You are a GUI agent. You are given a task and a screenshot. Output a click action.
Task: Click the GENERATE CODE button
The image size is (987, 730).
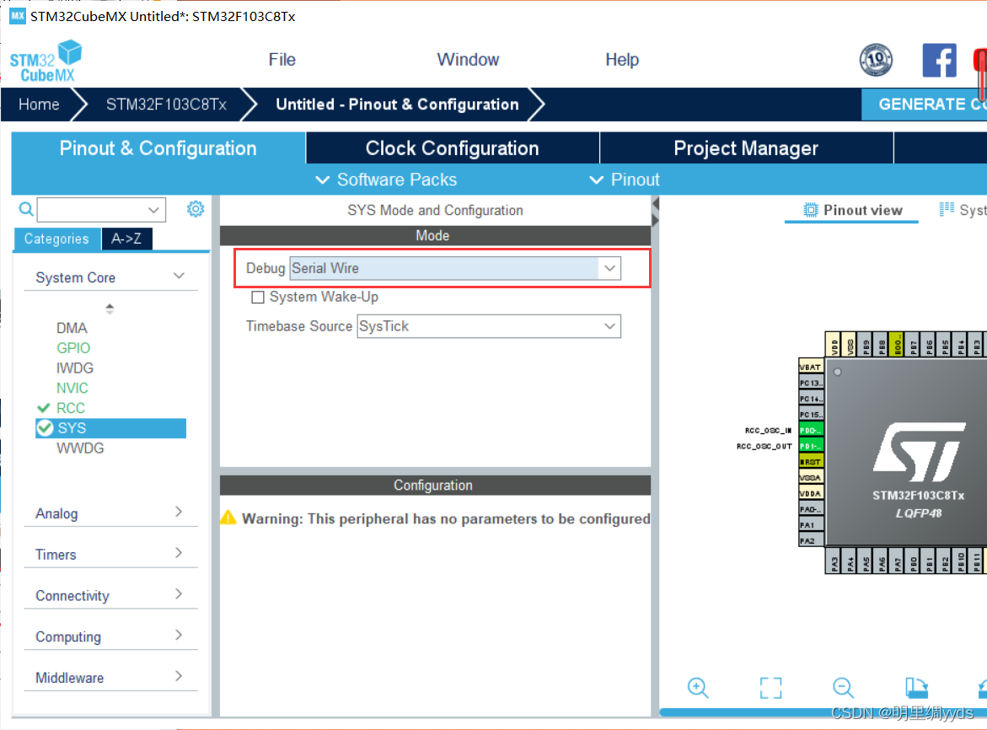(x=924, y=105)
